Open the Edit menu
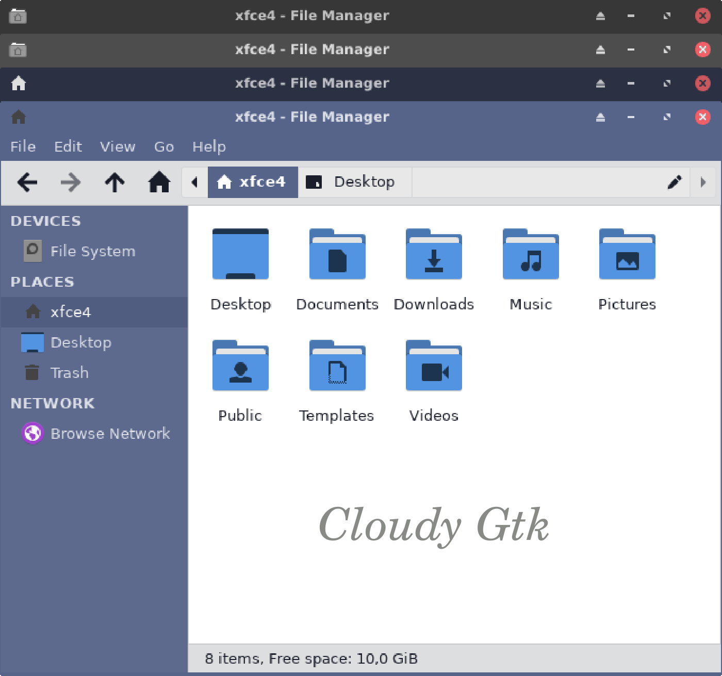Screen dimensions: 722x676 (68, 146)
